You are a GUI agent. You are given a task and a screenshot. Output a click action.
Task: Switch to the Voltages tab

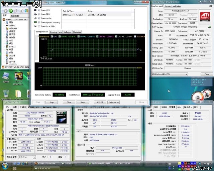(68, 32)
